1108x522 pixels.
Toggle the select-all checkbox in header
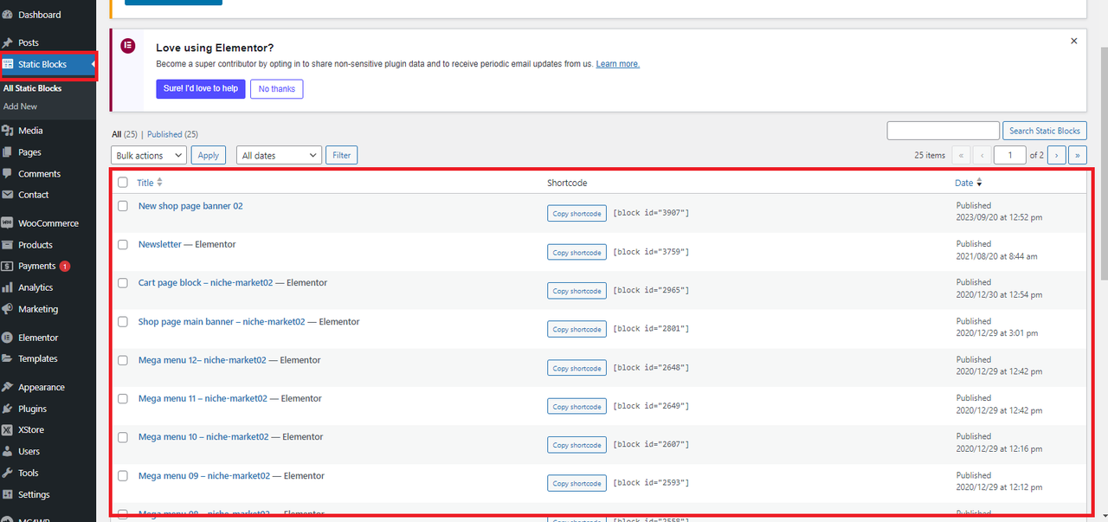tap(123, 183)
